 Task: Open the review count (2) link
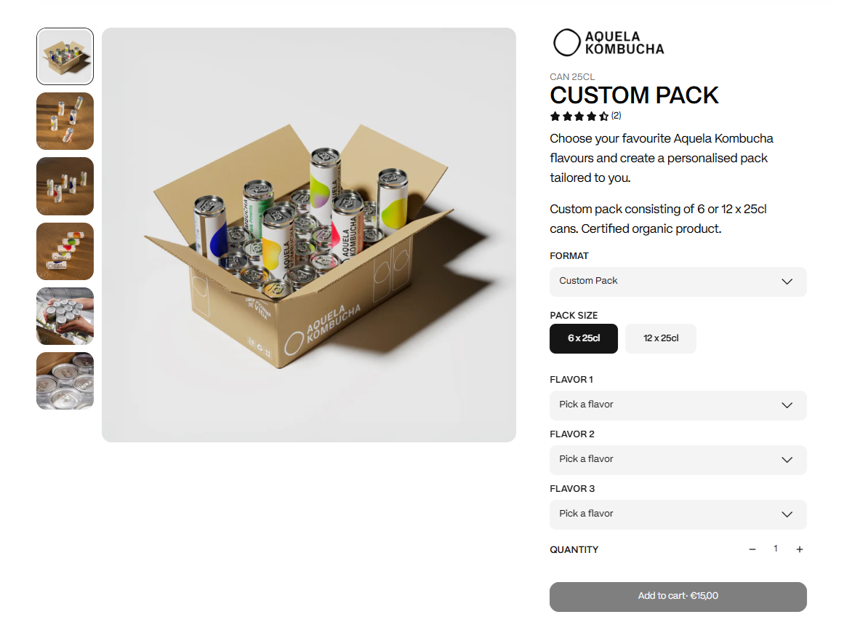[x=616, y=116]
